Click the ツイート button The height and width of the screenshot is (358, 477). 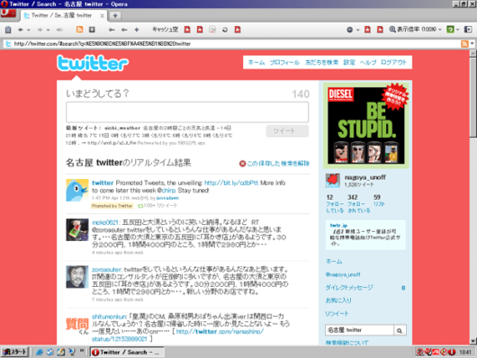pos(287,130)
